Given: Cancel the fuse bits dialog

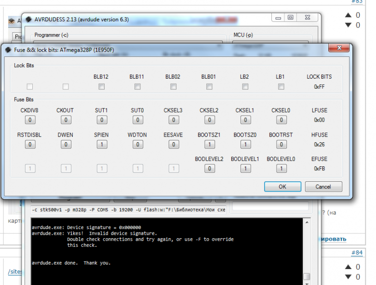Looking at the screenshot, I should point(323,187).
